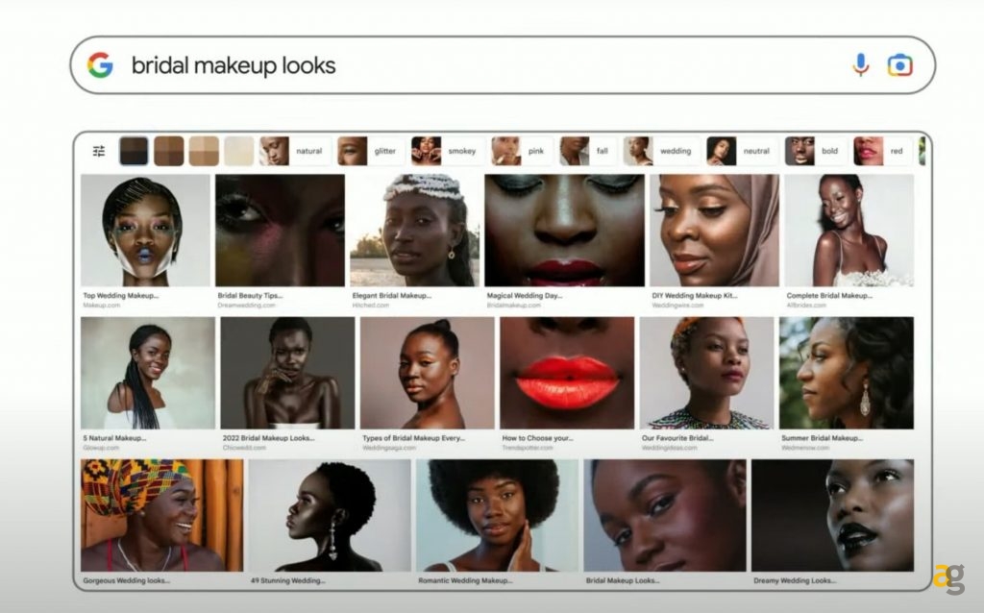Screen dimensions: 984x613
Task: Open the Top Wedding Makeup image result
Action: (x=145, y=231)
